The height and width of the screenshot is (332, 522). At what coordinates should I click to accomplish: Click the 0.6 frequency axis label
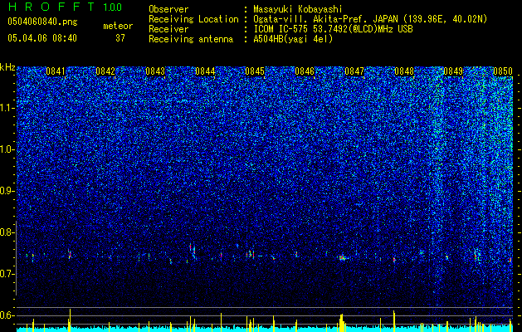[7, 315]
